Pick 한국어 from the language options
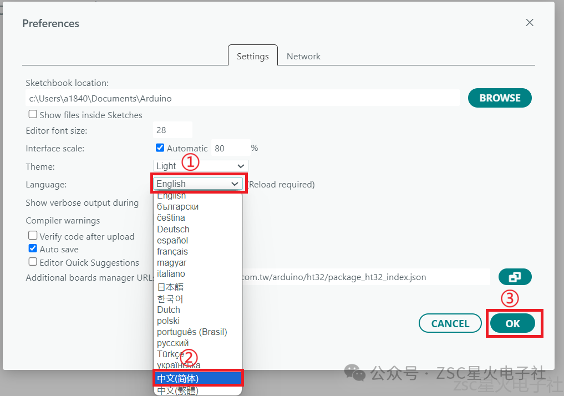This screenshot has width=564, height=396. pos(198,298)
